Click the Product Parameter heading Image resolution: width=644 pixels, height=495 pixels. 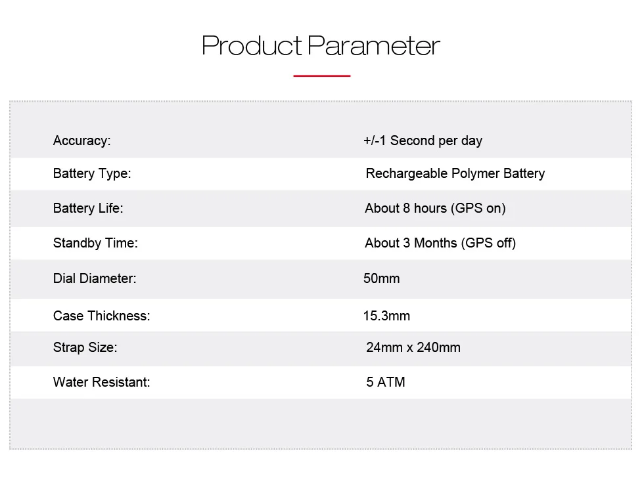point(321,45)
